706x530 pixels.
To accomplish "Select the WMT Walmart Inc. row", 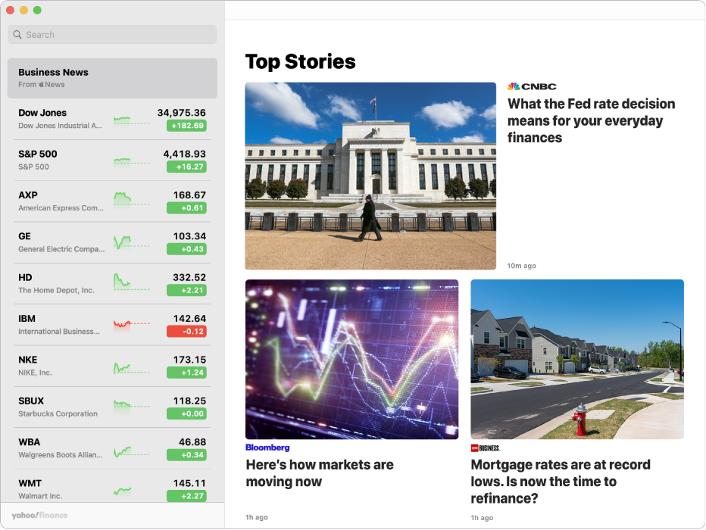I will pos(112,486).
